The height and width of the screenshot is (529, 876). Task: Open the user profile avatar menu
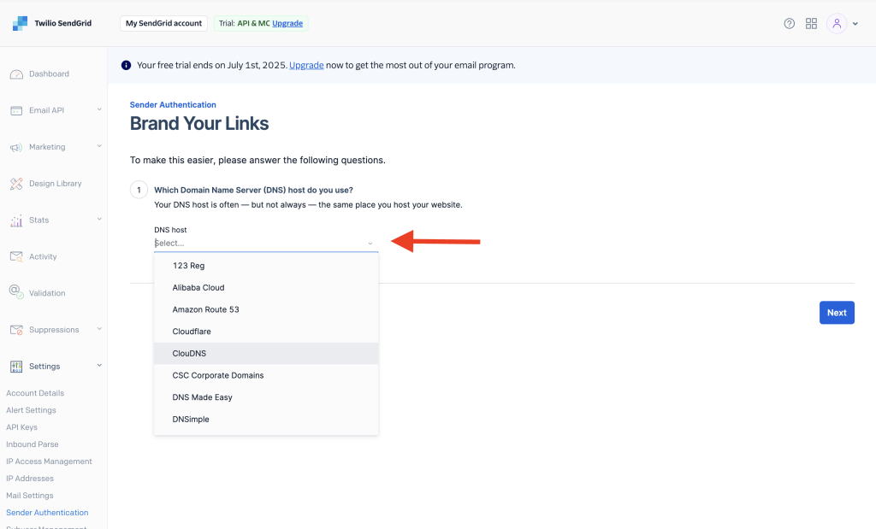838,23
